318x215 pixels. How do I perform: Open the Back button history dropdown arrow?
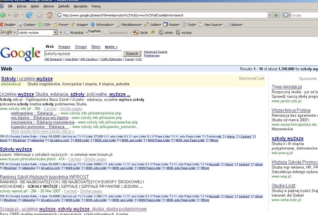coord(9,15)
